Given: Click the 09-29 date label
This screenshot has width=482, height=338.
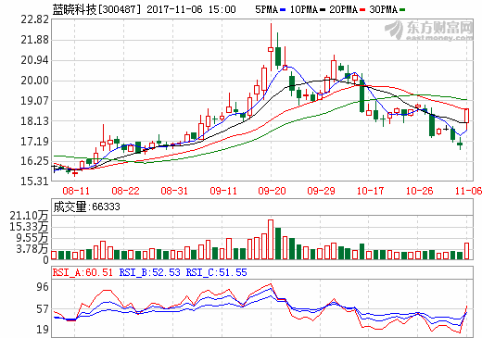Looking at the screenshot, I should pyautogui.click(x=321, y=191).
